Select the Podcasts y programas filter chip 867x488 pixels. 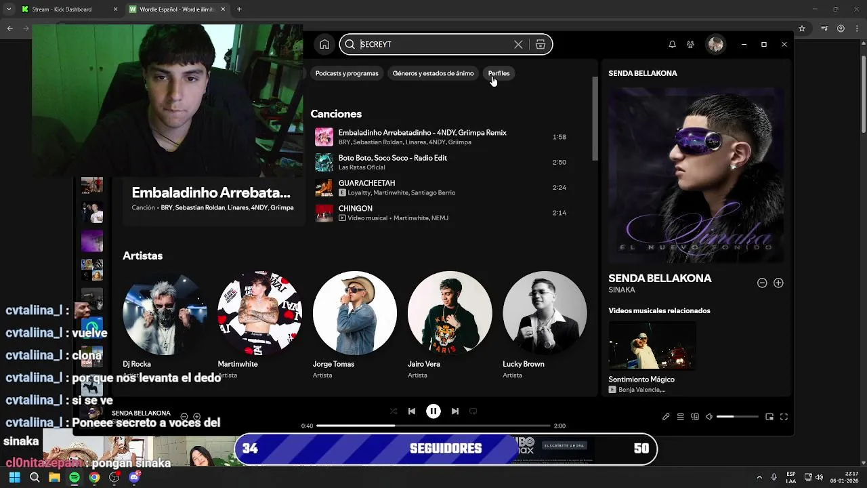[x=347, y=73]
